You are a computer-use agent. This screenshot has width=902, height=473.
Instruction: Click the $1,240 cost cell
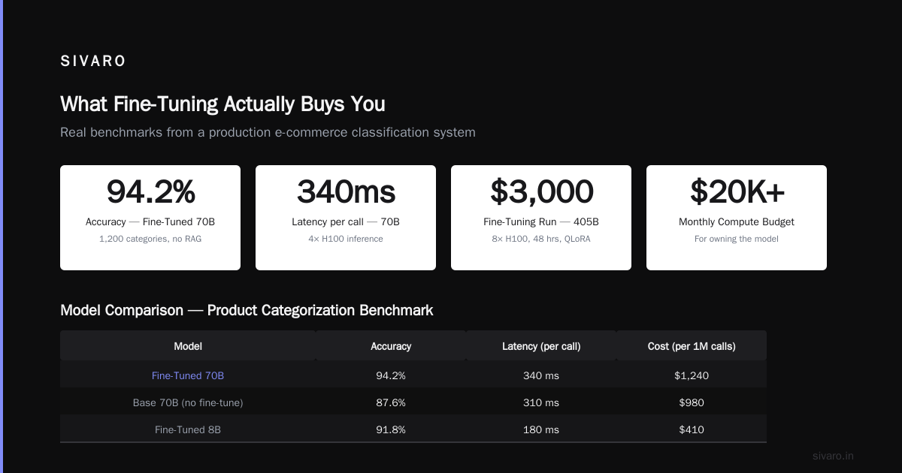coord(692,375)
